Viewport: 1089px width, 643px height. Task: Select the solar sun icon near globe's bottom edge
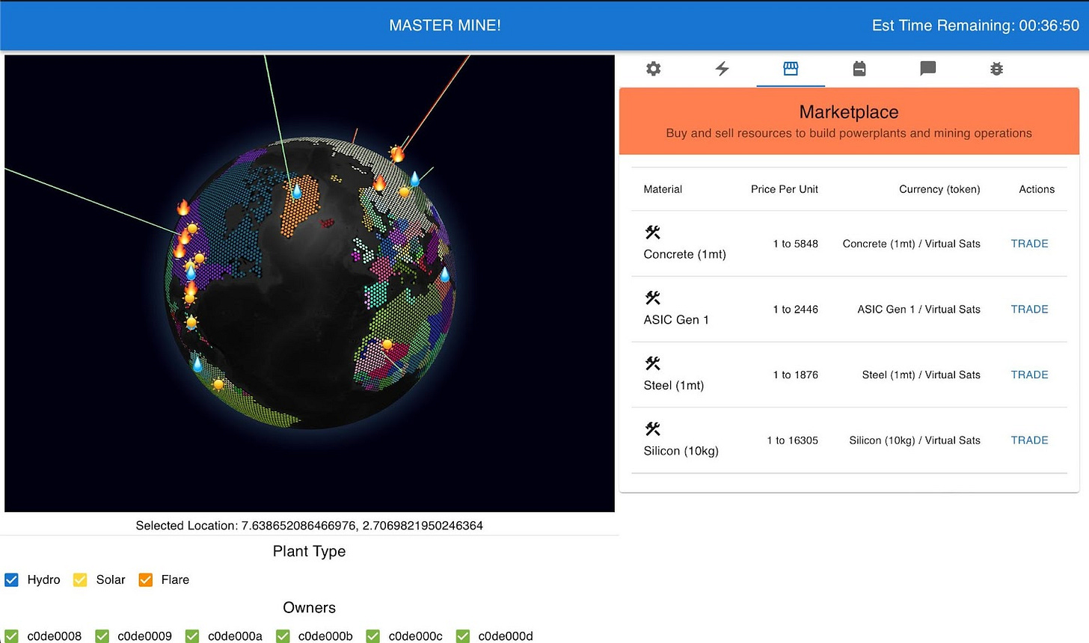pos(218,385)
